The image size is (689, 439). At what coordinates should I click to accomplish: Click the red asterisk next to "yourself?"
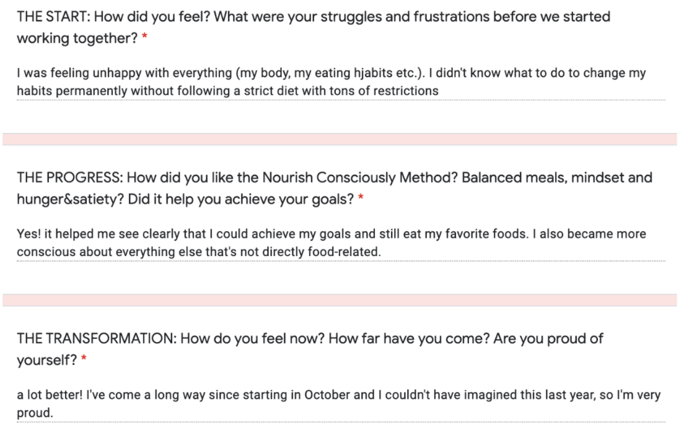pyautogui.click(x=83, y=360)
